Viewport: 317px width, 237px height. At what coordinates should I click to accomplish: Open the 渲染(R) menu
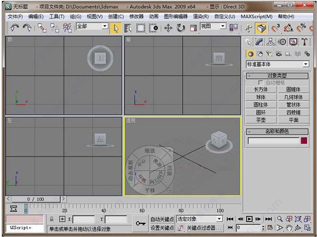(x=201, y=16)
